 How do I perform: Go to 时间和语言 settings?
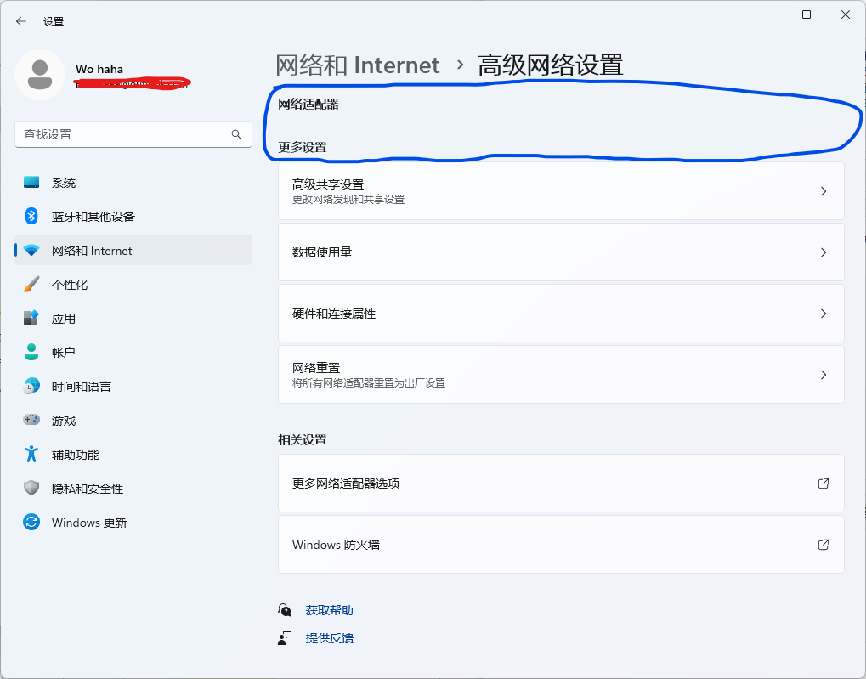point(133,386)
